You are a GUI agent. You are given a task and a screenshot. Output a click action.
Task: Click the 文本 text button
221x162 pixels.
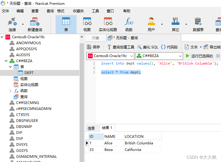pyautogui.click(x=191, y=47)
